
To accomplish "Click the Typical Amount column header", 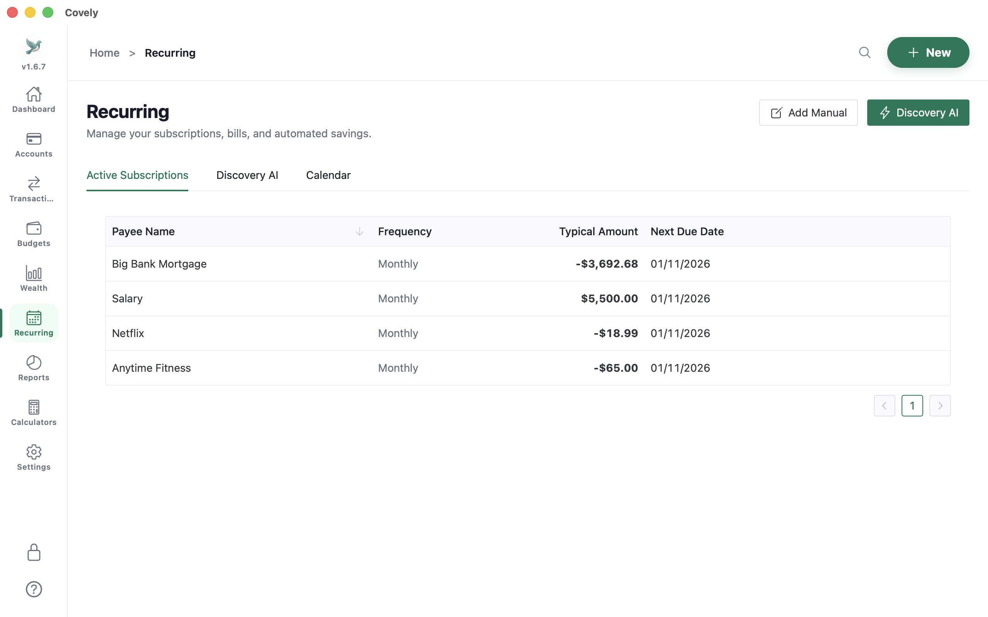I will point(598,231).
